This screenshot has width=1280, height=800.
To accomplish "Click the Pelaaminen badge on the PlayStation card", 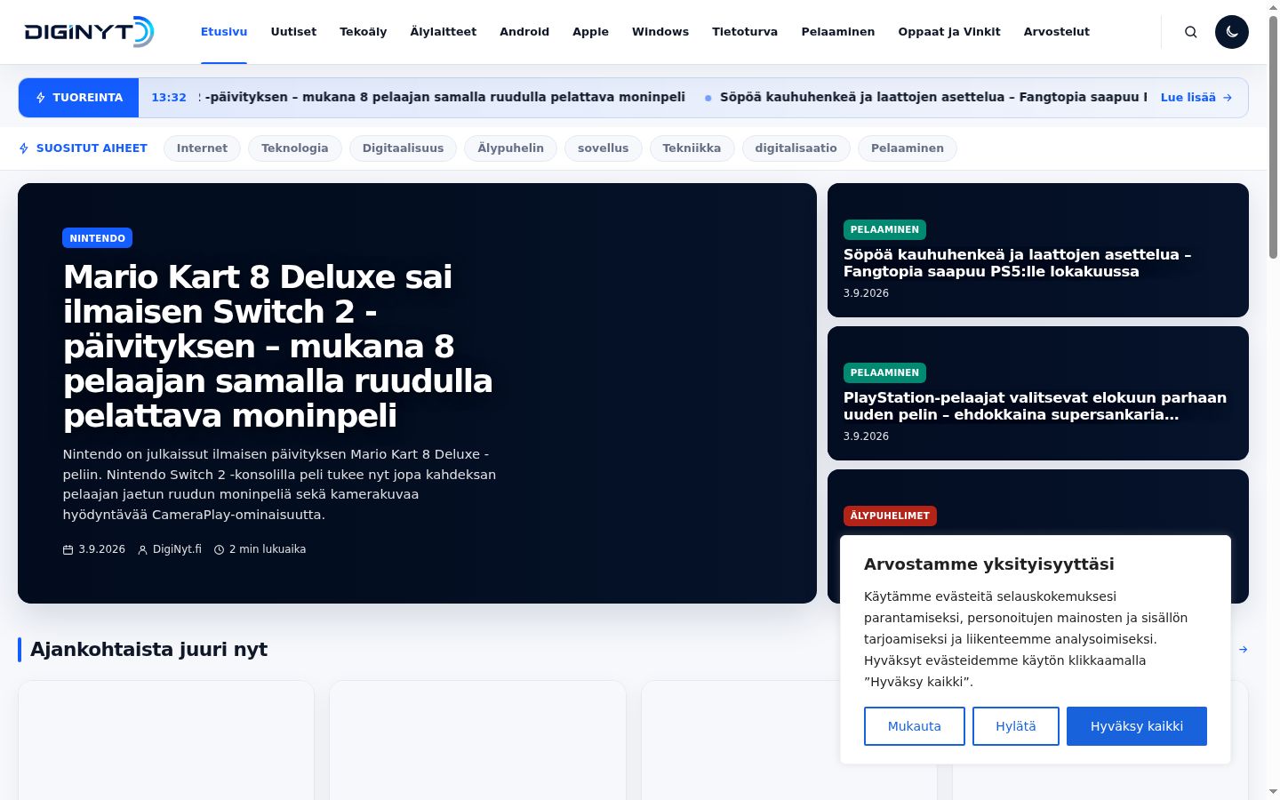I will pyautogui.click(x=884, y=372).
